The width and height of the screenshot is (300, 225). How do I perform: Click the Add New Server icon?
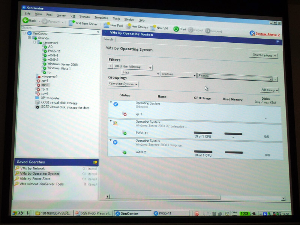(72, 23)
